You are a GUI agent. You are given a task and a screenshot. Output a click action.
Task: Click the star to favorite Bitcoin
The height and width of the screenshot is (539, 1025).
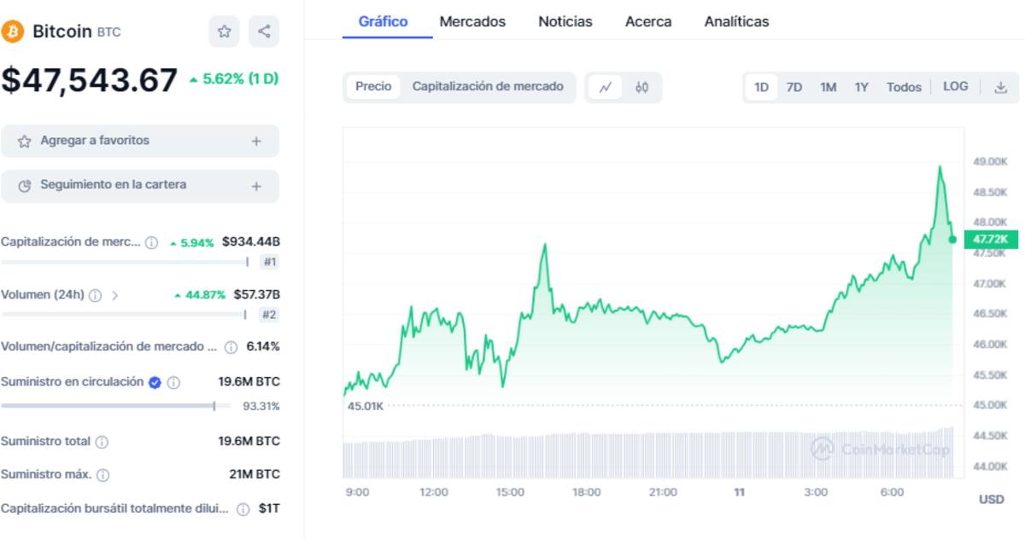224,31
